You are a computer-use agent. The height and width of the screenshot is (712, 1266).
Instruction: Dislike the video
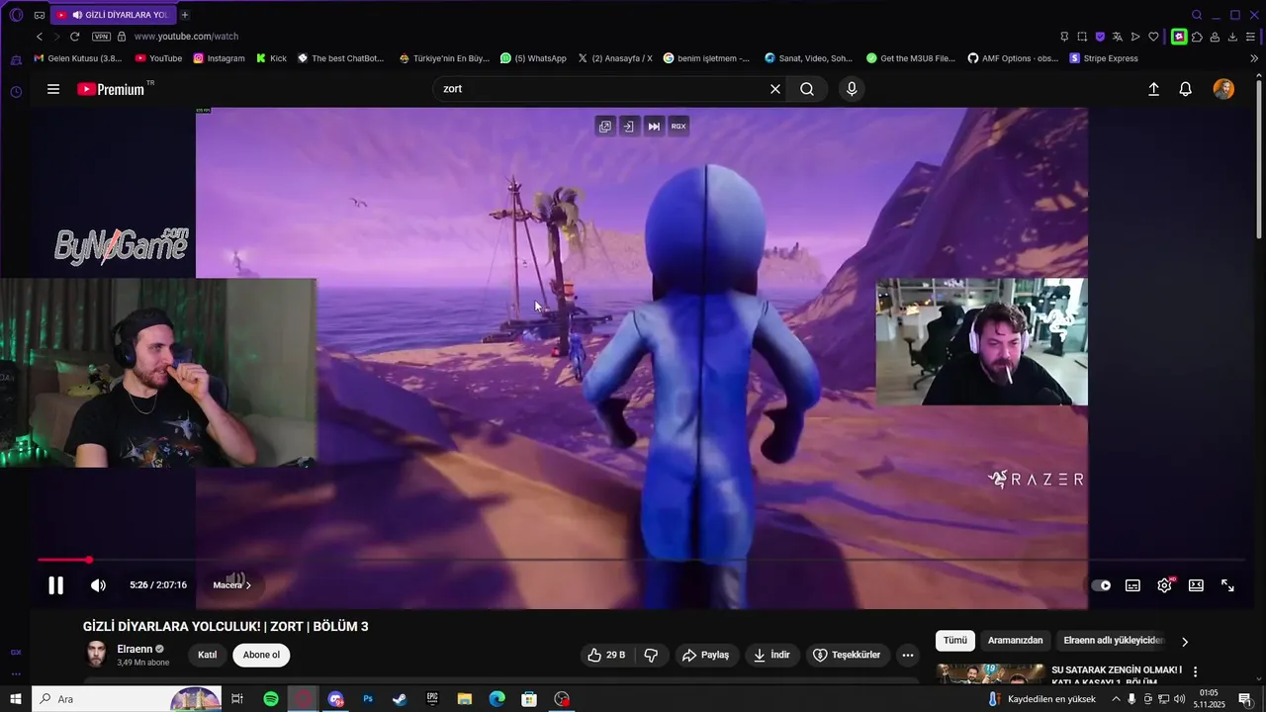651,655
